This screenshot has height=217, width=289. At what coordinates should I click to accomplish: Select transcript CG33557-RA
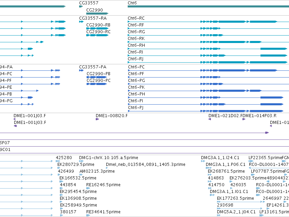click(x=93, y=18)
